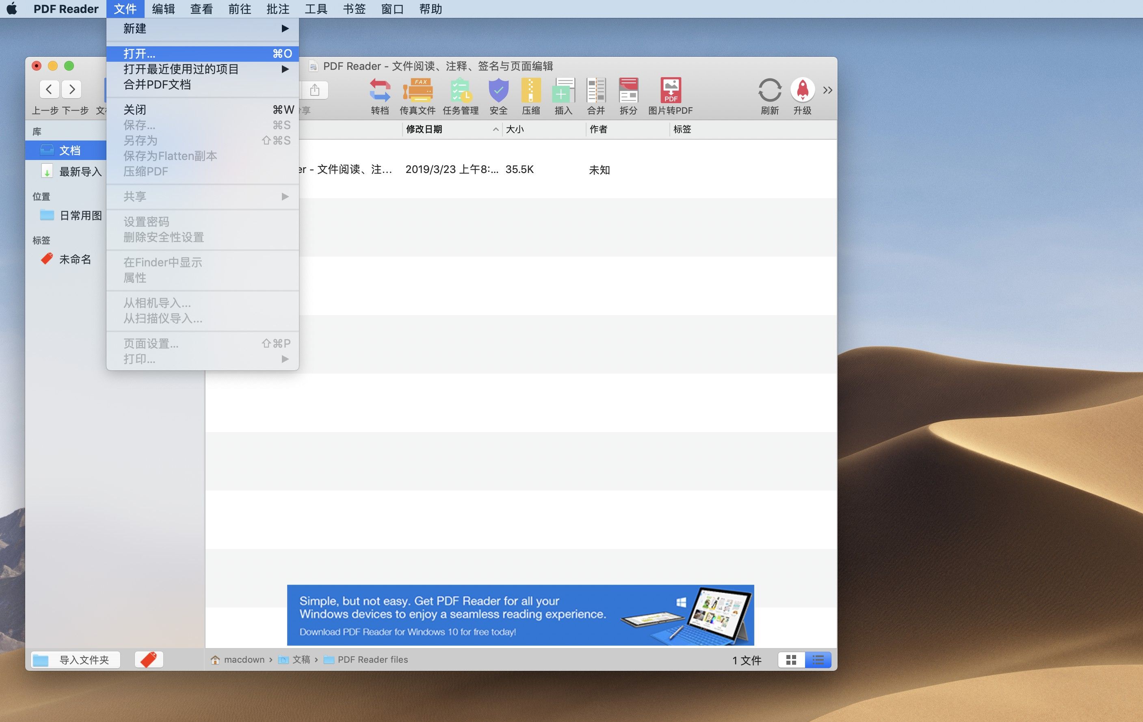Viewport: 1143px width, 722px height.
Task: Click the 图片转PDF icon
Action: pyautogui.click(x=671, y=90)
